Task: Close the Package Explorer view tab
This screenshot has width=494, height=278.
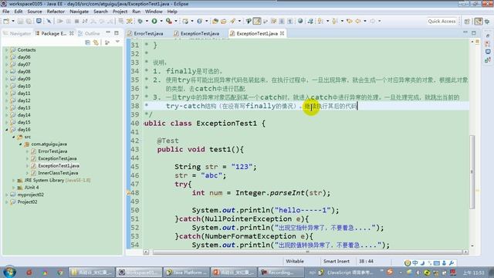Action: [72, 33]
